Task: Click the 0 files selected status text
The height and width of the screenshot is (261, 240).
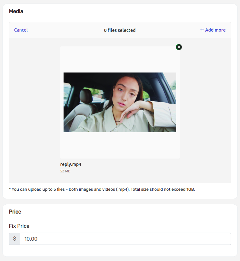Action: (x=120, y=30)
